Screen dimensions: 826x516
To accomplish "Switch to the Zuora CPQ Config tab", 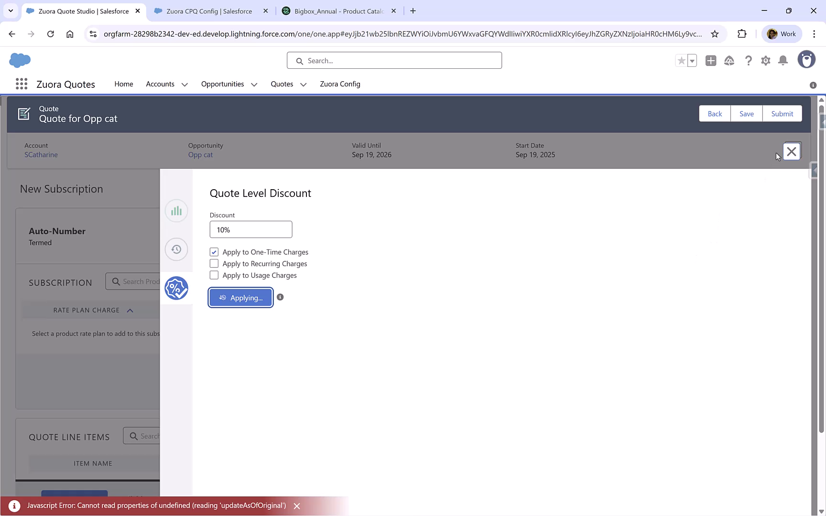I will pos(208,11).
